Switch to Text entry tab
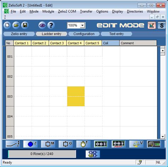 [116, 34]
